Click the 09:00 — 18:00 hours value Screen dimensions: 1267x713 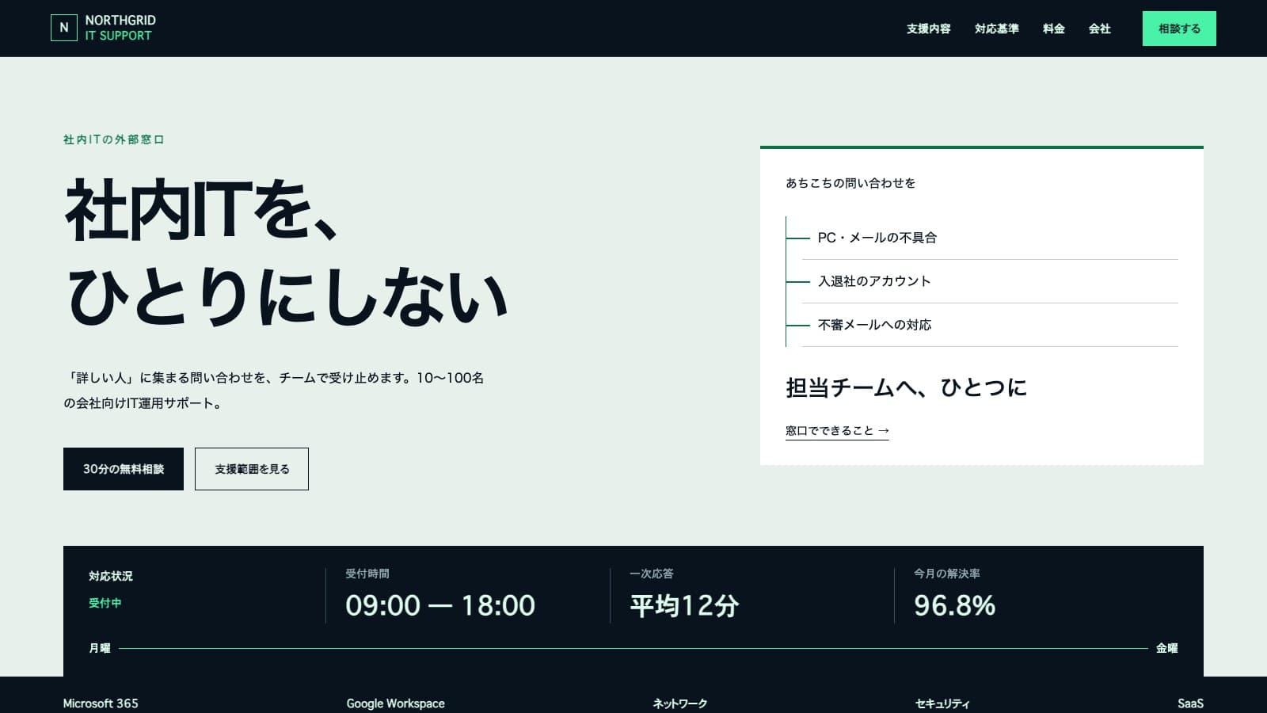[x=440, y=605]
